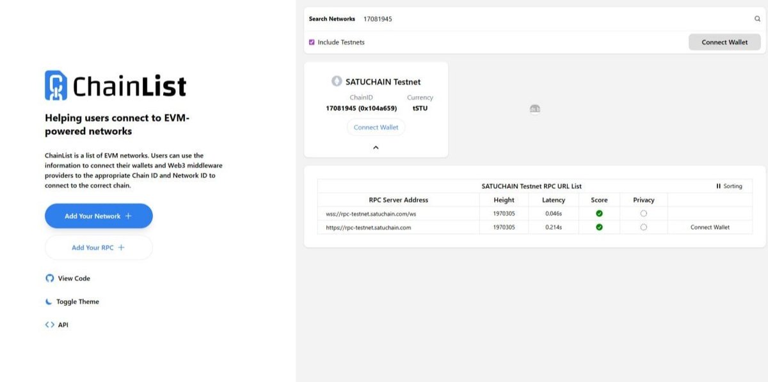Click the crescent moon Toggle Theme icon
Viewport: 768px width, 382px height.
[49, 301]
